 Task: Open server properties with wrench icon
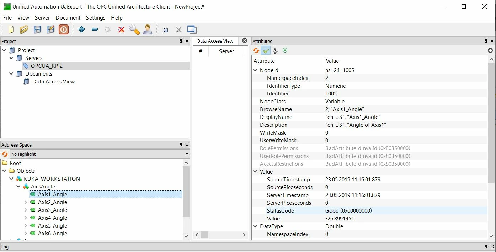[x=134, y=29]
